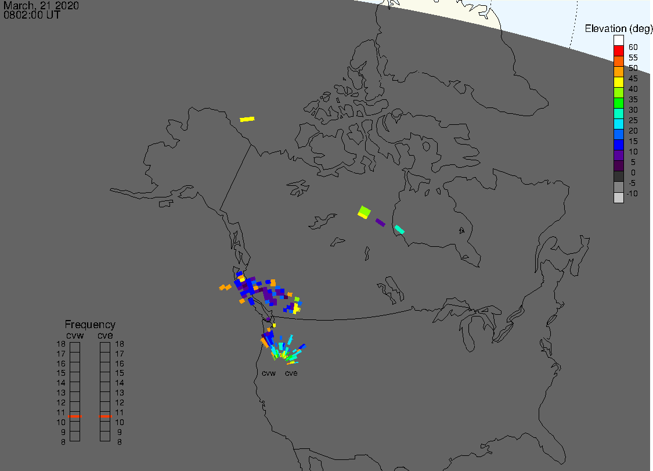The height and width of the screenshot is (471, 653).
Task: Click the yellow-green square marker west of Hudson Bay
Action: (364, 212)
